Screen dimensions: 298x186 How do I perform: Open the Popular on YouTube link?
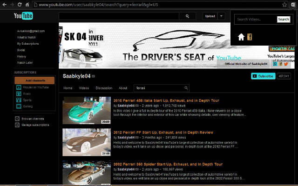click(36, 87)
